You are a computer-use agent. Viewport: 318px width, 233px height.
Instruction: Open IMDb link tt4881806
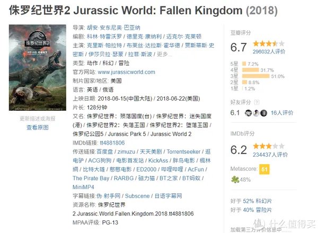(112, 142)
